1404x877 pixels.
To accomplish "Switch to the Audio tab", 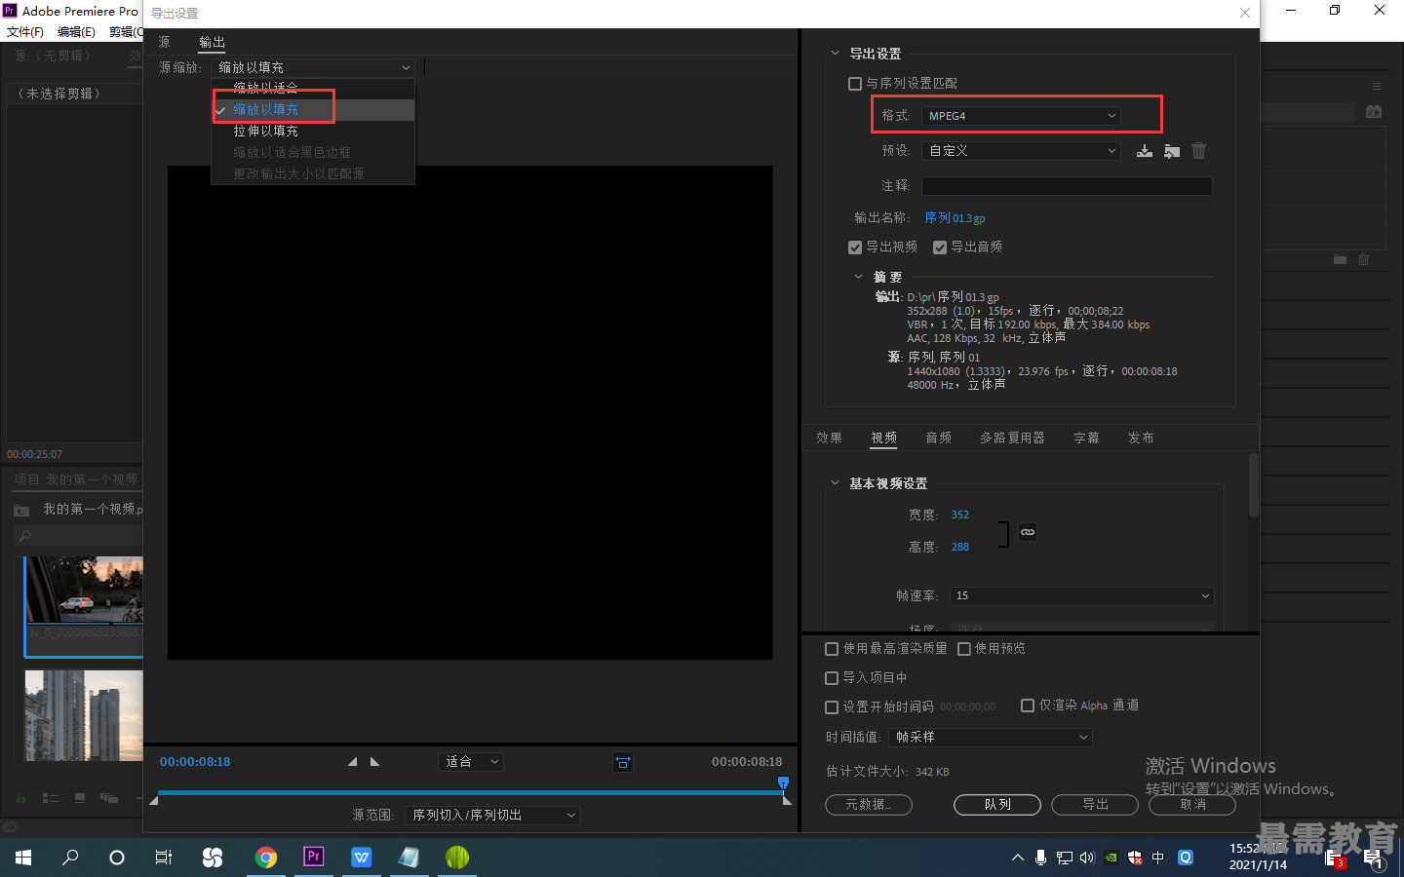I will point(939,438).
